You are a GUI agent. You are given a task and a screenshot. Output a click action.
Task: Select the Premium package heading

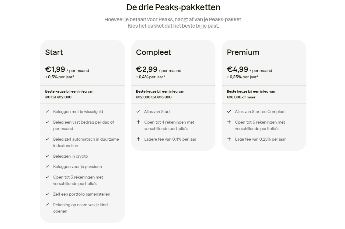click(x=243, y=52)
